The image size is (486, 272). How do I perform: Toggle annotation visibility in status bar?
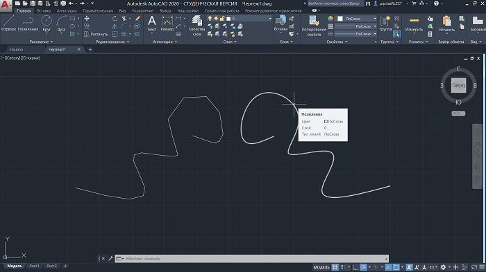point(409,267)
